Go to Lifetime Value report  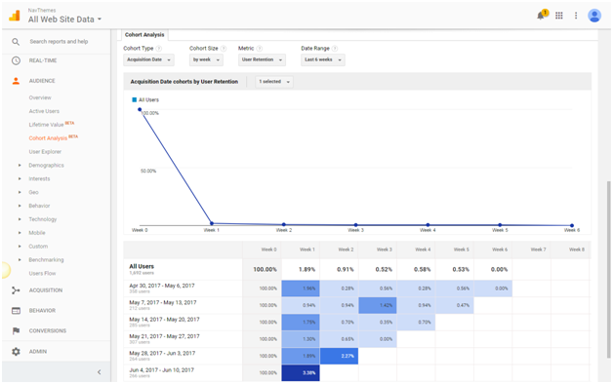[x=46, y=125]
